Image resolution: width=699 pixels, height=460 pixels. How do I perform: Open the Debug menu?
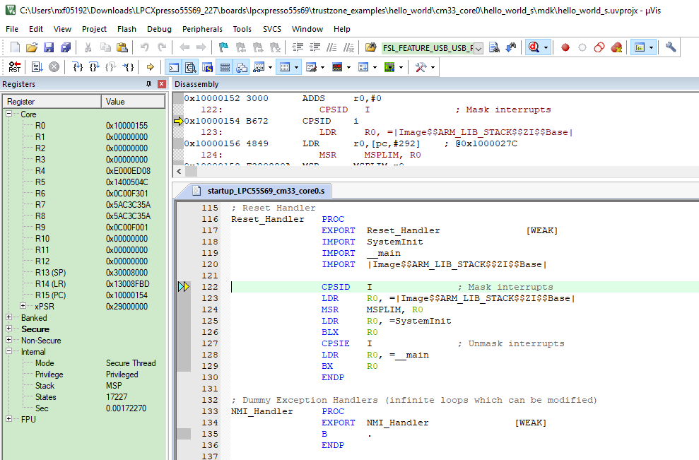pos(159,29)
